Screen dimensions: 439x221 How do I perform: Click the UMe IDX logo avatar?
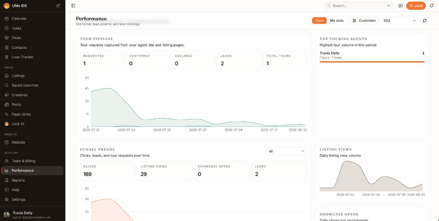pyautogui.click(x=6, y=6)
